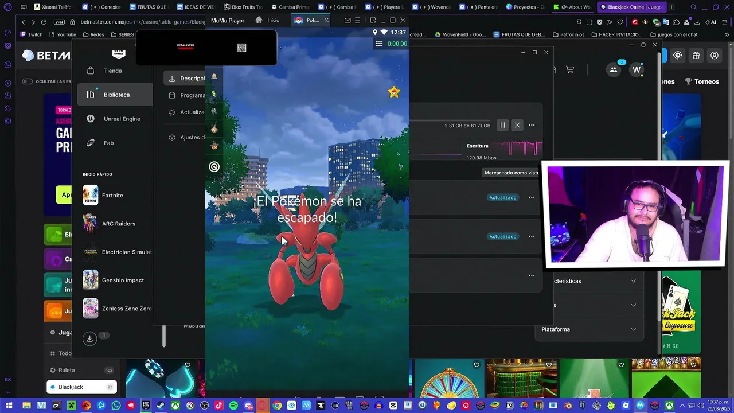
Task: Toggle the Ocultar las promociones switch
Action: (28, 81)
